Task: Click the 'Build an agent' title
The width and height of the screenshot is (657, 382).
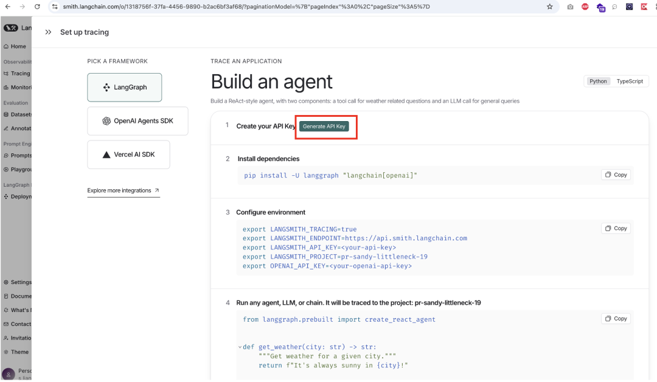Action: coord(271,82)
